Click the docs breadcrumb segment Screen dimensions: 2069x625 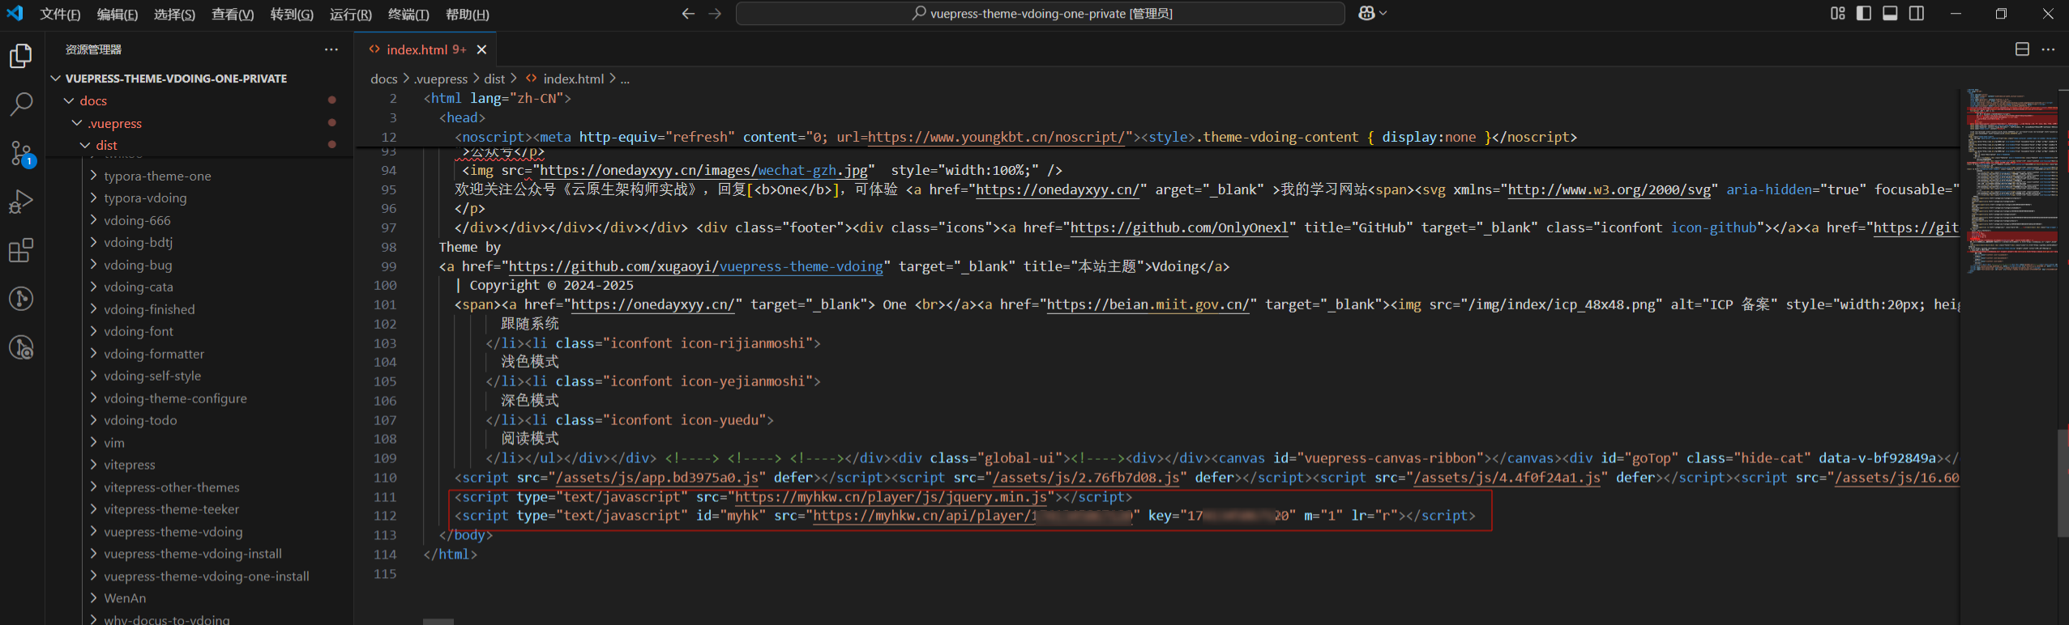[384, 79]
